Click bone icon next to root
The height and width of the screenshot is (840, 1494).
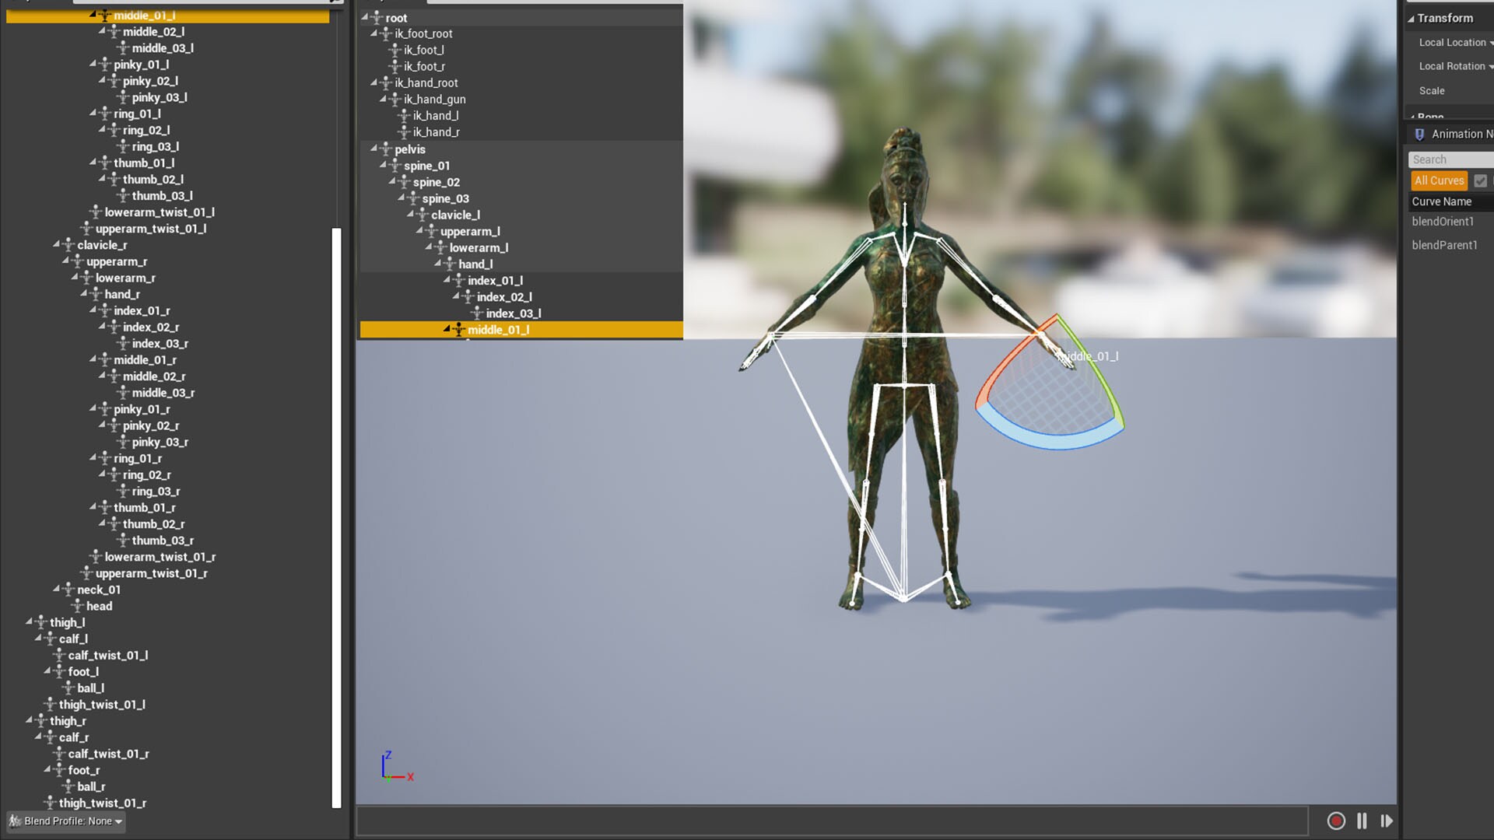coord(377,18)
